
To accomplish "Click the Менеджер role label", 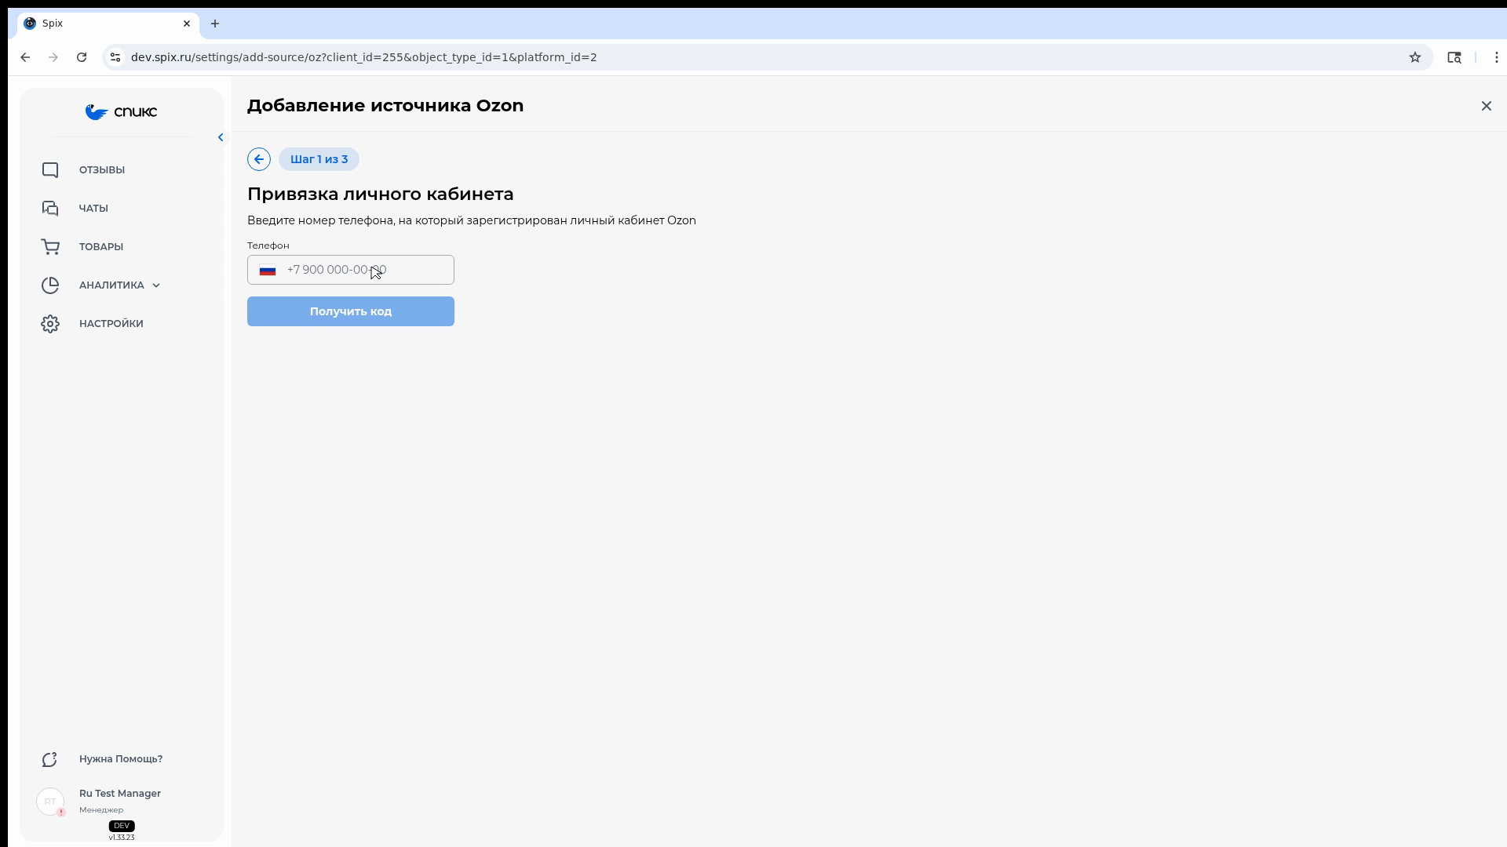I will [101, 810].
